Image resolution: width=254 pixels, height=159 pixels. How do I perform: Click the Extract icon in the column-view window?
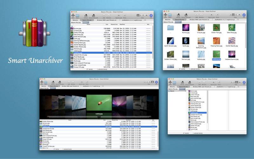click(182, 82)
